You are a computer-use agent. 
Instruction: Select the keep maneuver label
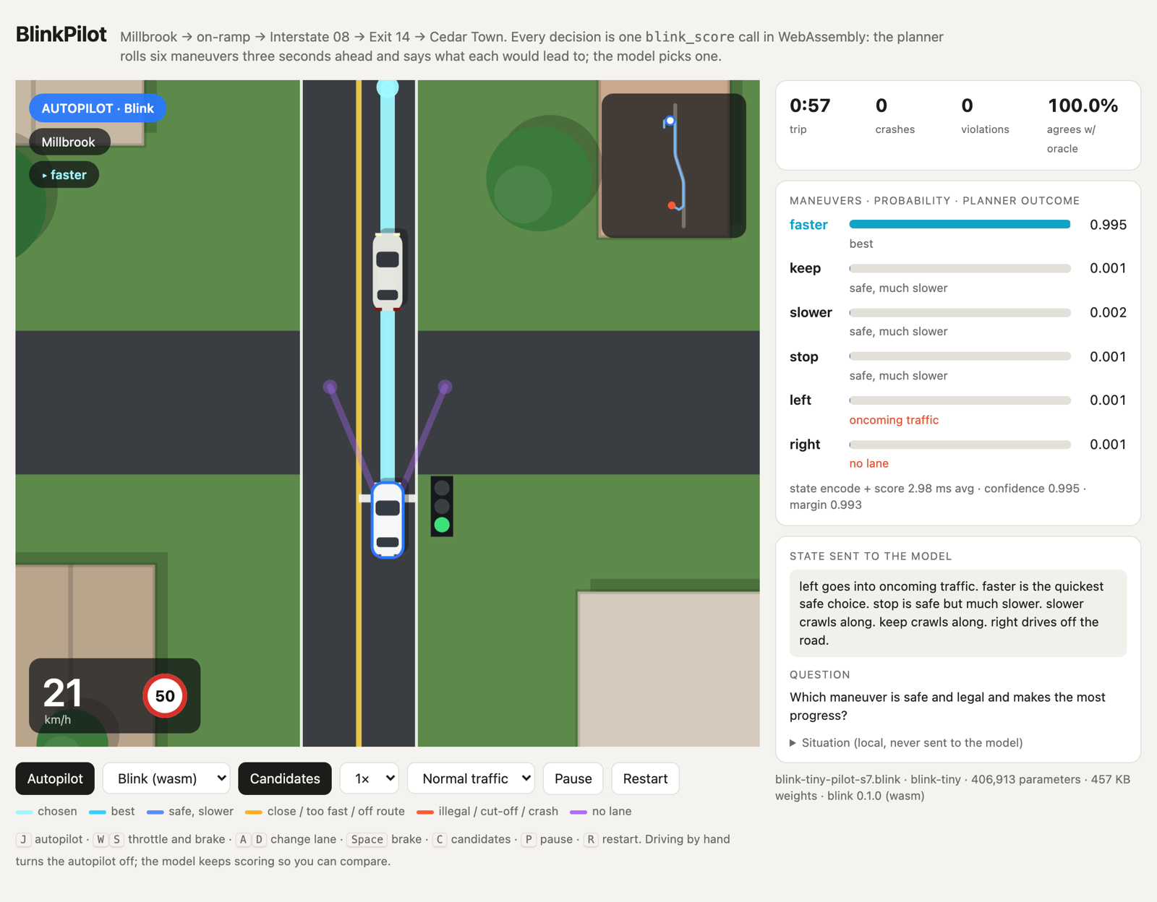pos(805,268)
